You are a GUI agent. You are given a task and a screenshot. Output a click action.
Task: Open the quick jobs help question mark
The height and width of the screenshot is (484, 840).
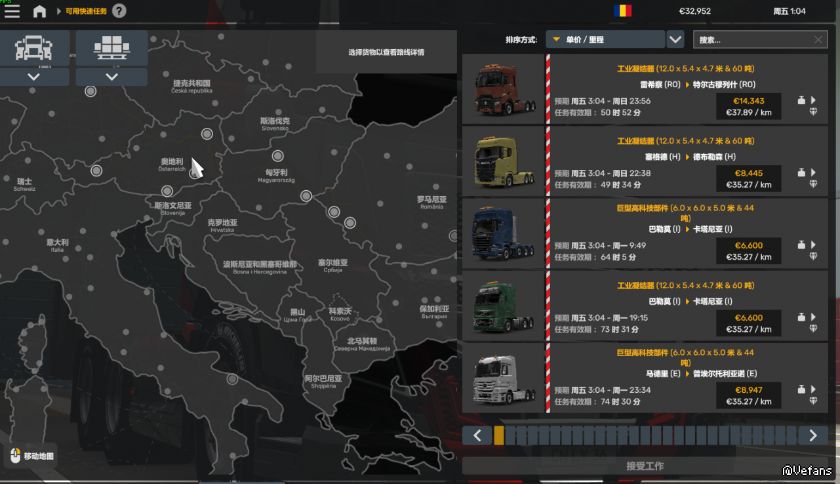[119, 11]
